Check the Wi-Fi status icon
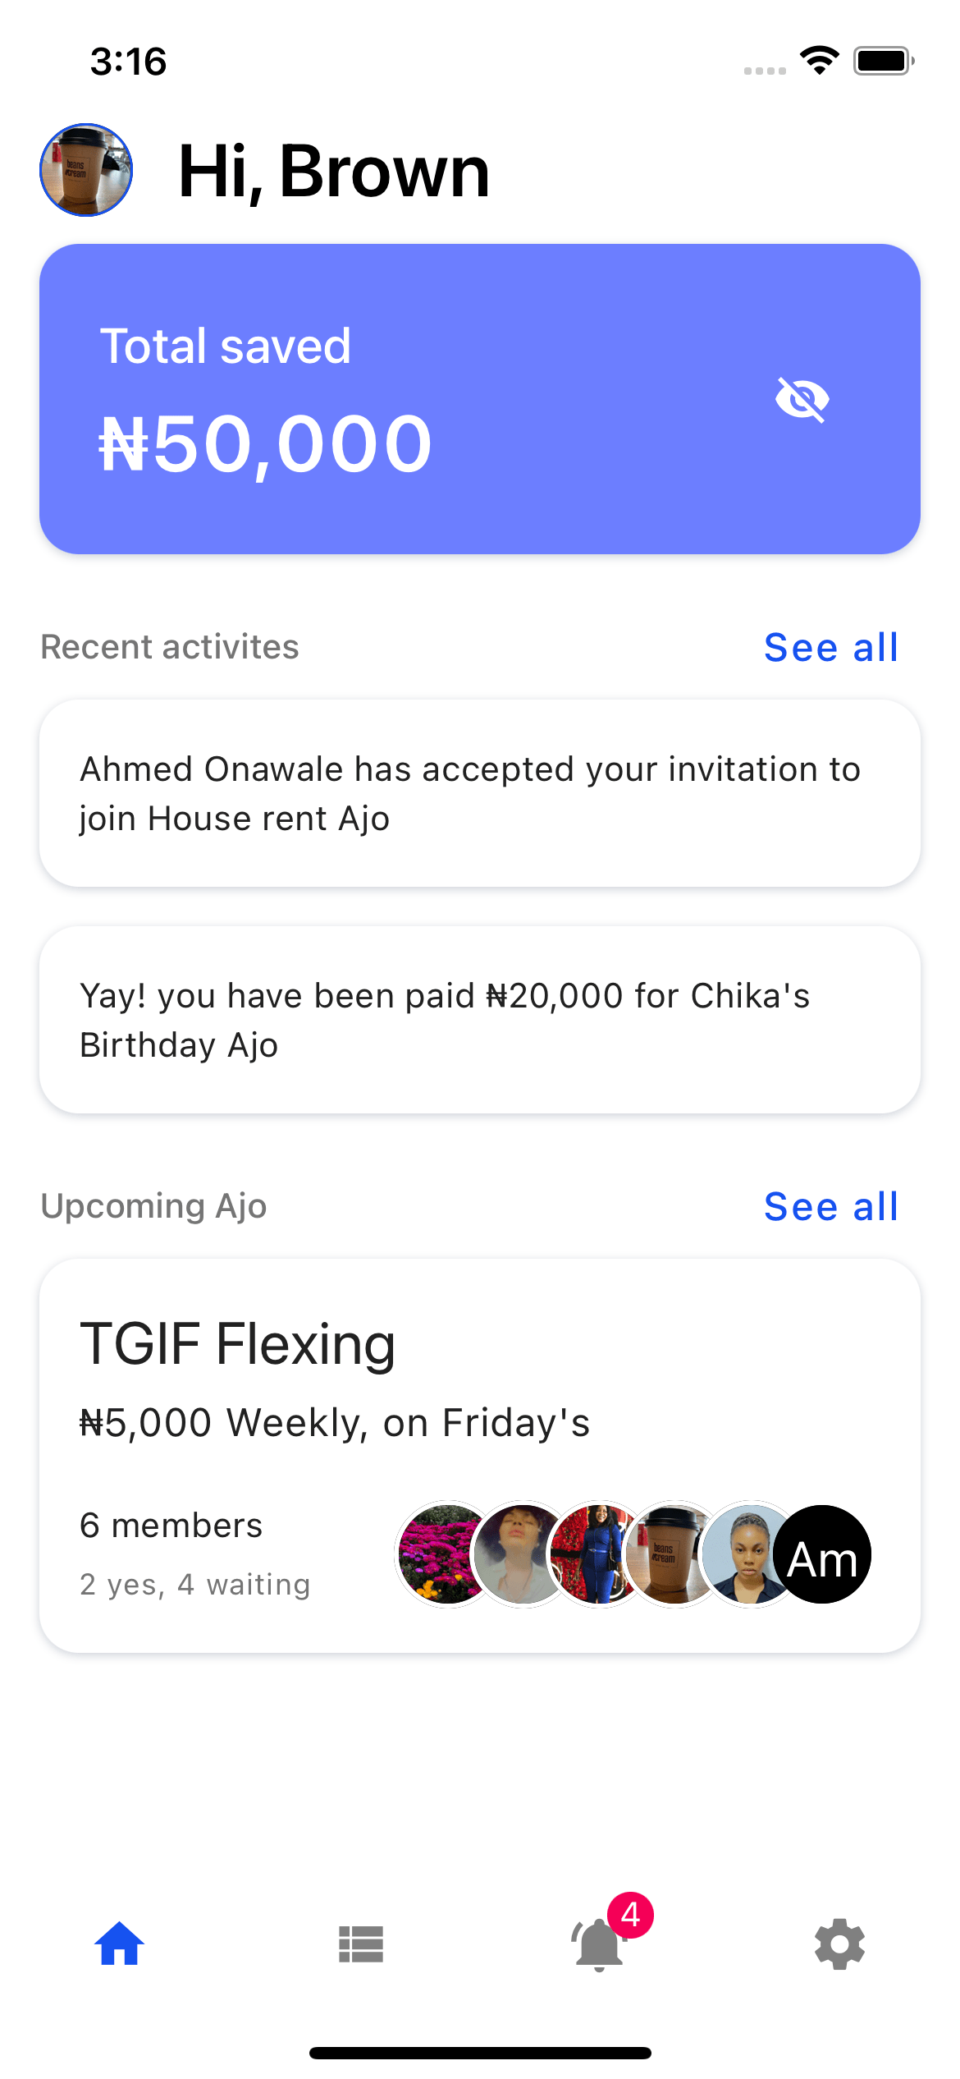Image resolution: width=960 pixels, height=2079 pixels. coord(819,61)
